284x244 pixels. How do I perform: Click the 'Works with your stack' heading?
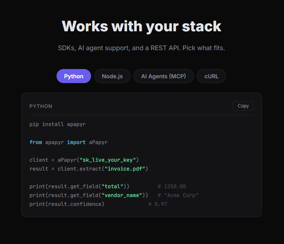142,26
